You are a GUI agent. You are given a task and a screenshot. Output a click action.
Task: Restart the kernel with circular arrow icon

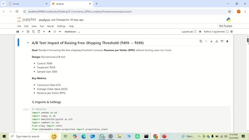[55, 32]
